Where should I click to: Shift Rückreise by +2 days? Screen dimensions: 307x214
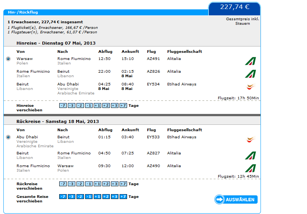(106, 184)
